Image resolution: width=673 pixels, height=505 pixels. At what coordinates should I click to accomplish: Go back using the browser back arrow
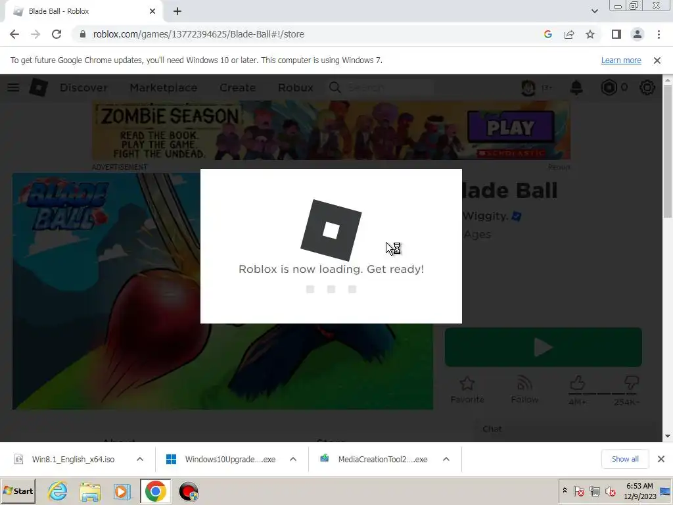pos(14,34)
